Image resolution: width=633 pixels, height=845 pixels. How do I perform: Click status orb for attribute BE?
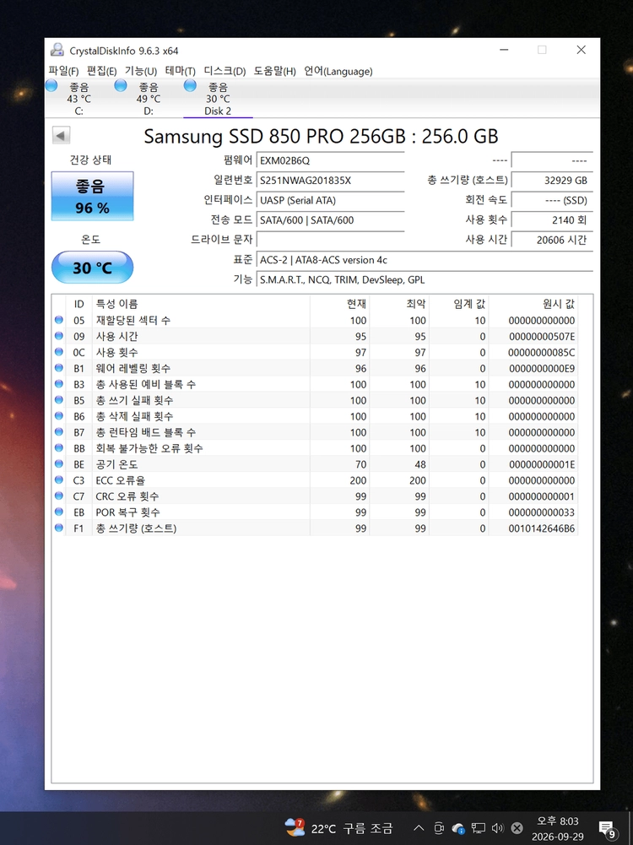coord(59,464)
